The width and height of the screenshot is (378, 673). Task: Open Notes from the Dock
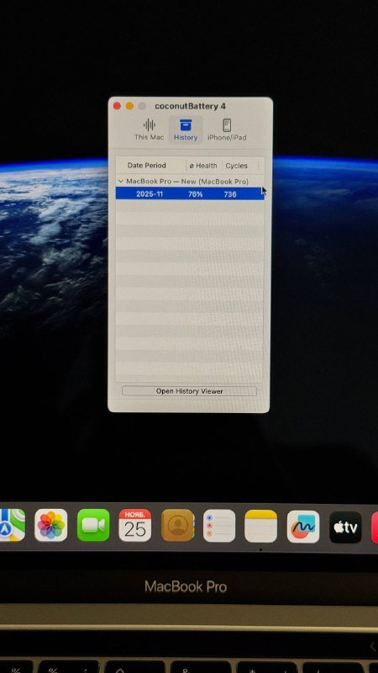tap(261, 527)
